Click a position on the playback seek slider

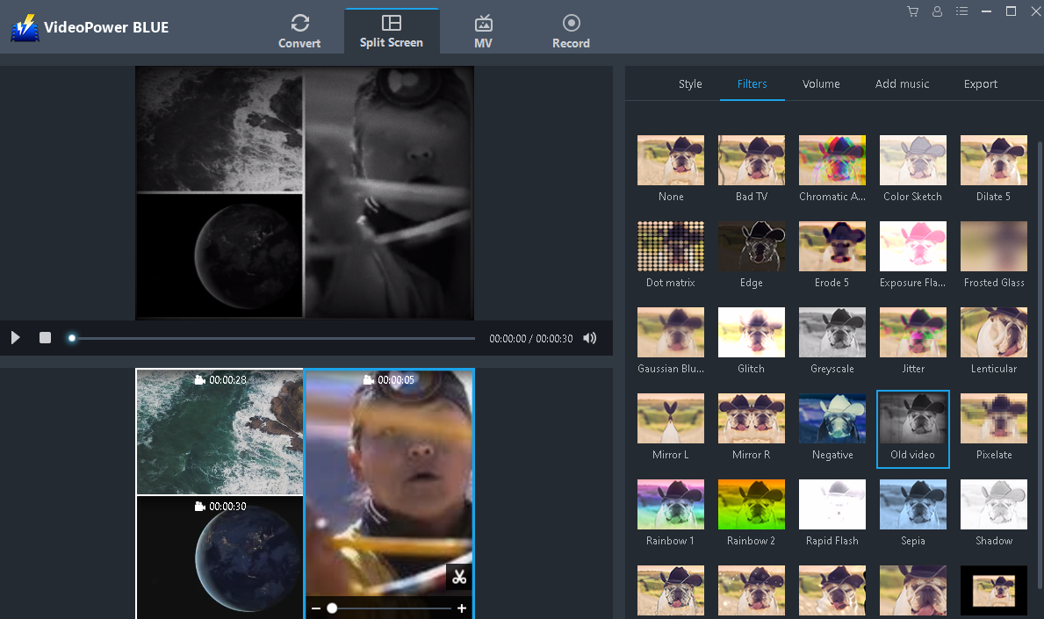point(263,337)
